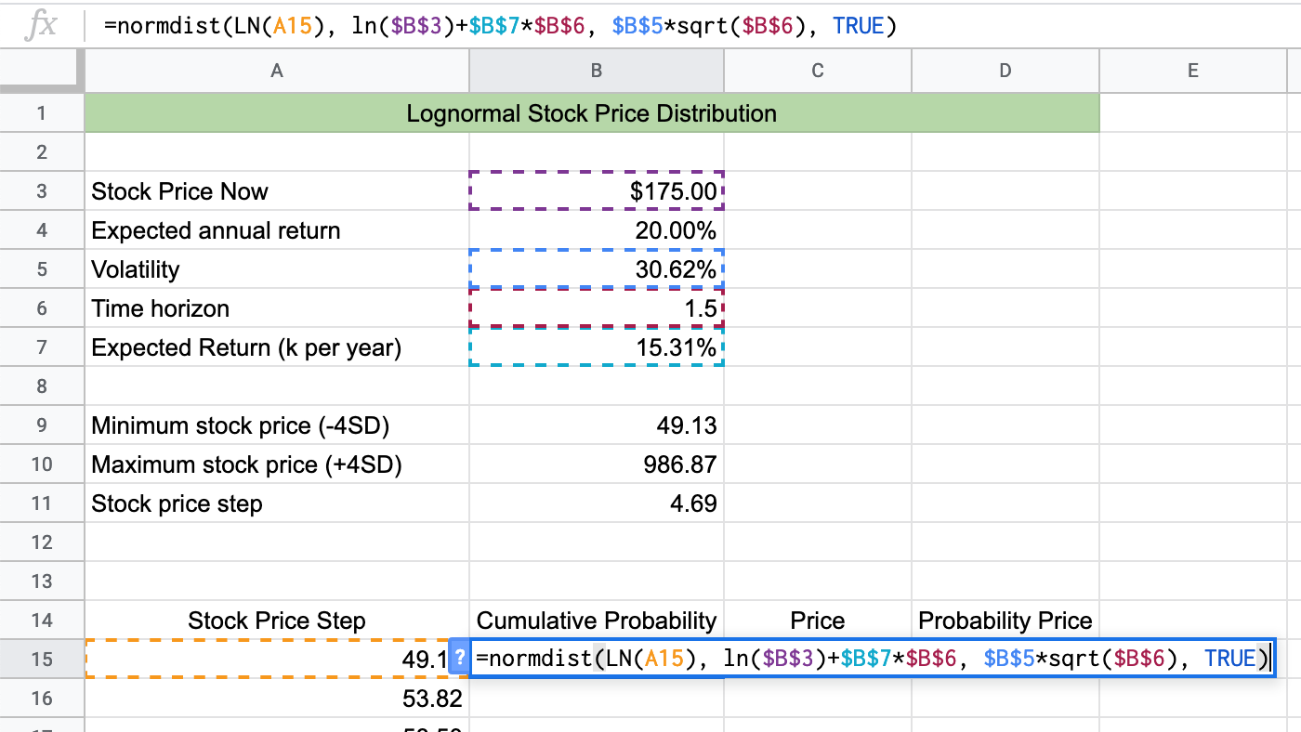This screenshot has height=732, width=1301.
Task: Select the 'Stock Price Now' label cell
Action: tap(277, 191)
